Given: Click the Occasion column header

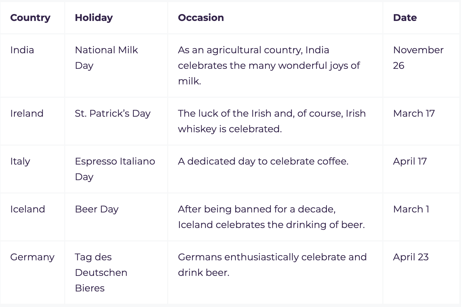Looking at the screenshot, I should 201,18.
